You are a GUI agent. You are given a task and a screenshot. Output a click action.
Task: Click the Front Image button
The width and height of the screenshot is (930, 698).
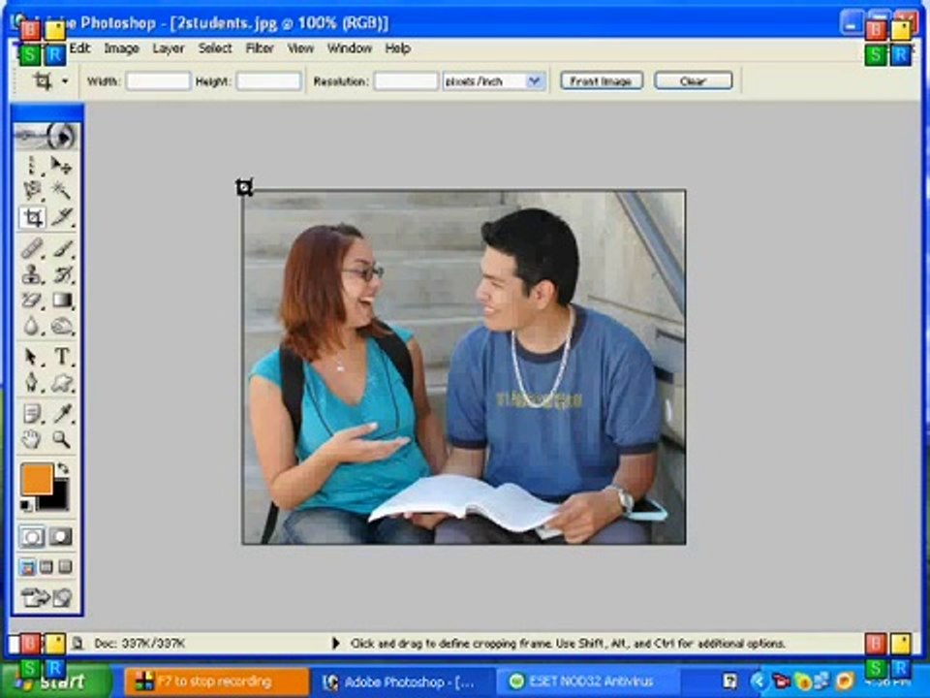tap(602, 80)
